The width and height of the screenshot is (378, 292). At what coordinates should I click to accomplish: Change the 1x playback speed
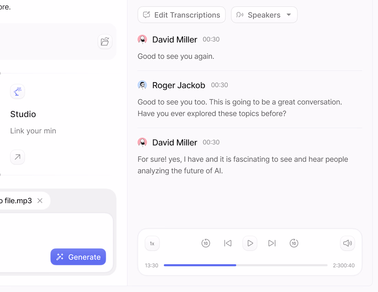[x=152, y=243]
